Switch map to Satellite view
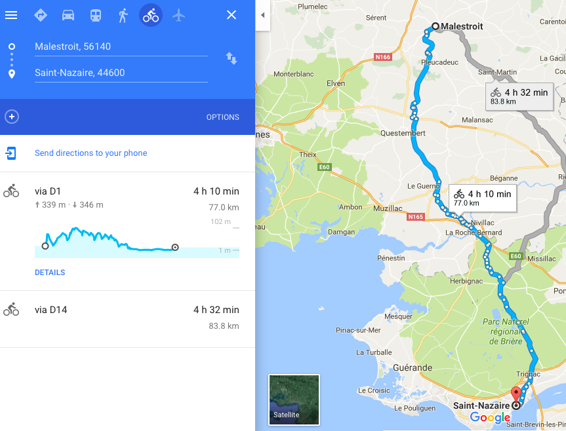This screenshot has height=431, width=566. click(294, 399)
